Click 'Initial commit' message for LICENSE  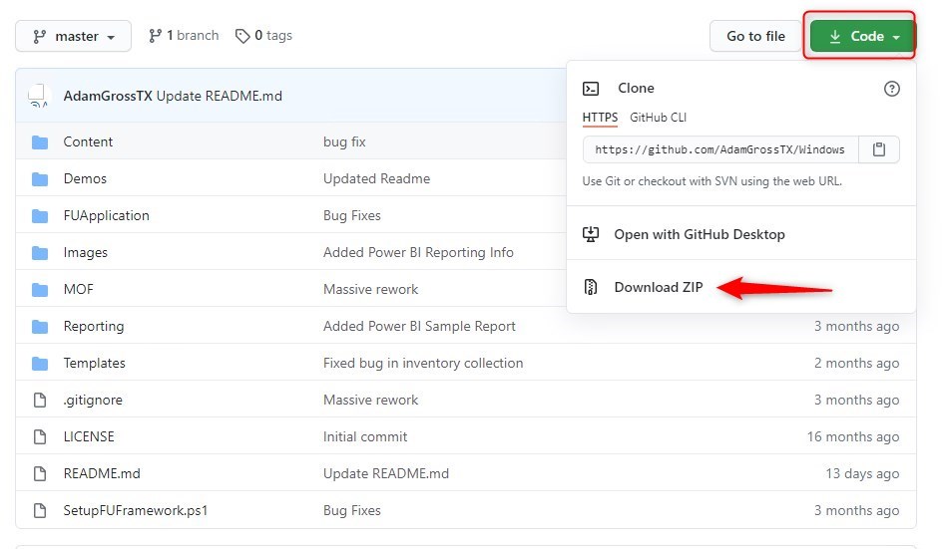tap(365, 436)
